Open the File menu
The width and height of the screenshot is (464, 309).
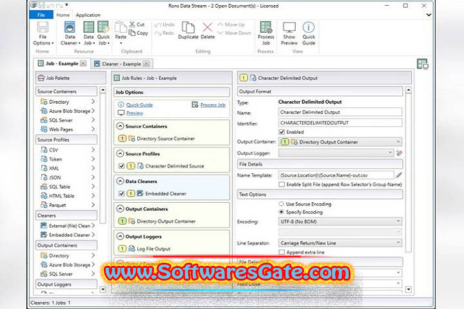tap(41, 15)
